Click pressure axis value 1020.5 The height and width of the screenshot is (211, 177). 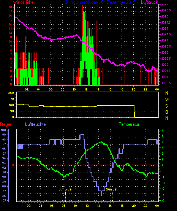pyautogui.click(x=166, y=83)
